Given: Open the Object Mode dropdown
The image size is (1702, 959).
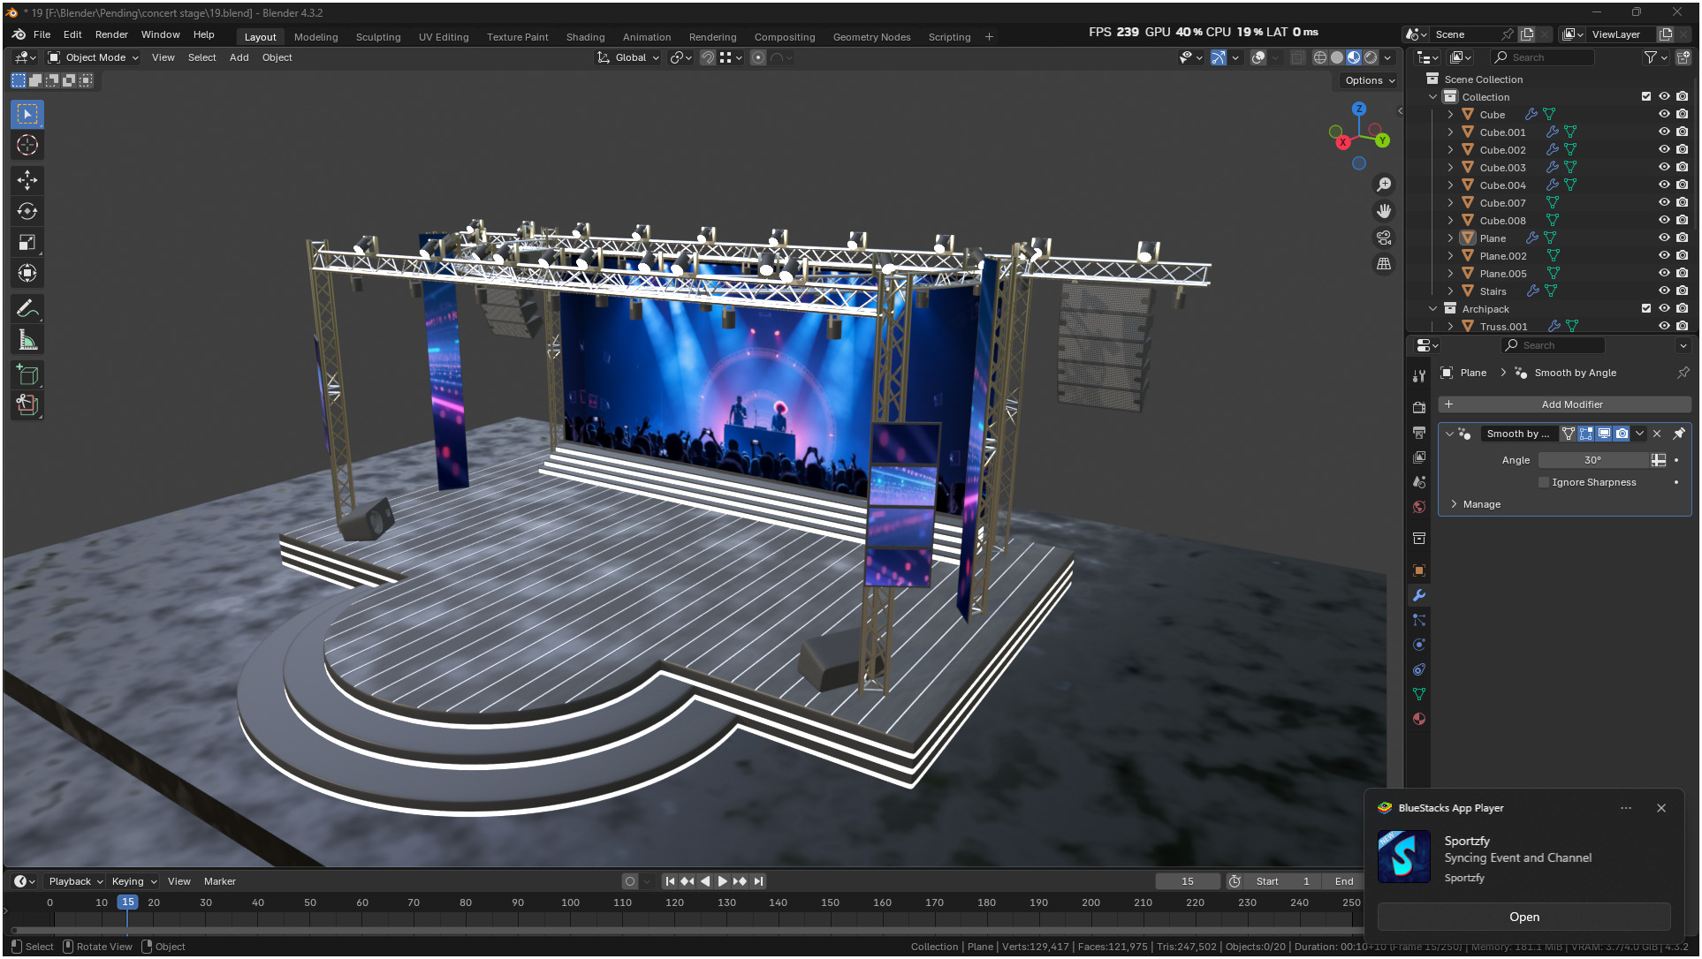Looking at the screenshot, I should tap(94, 57).
